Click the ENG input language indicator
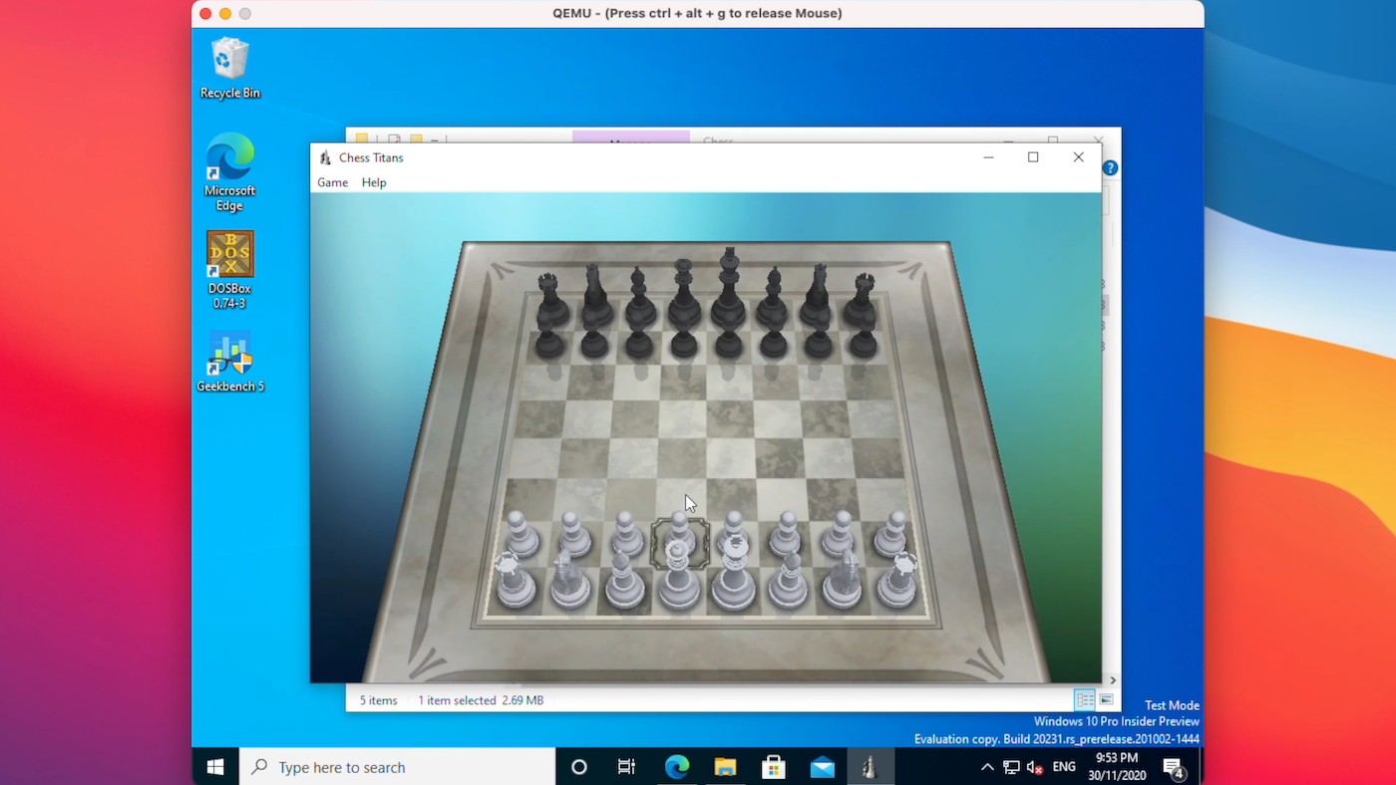The height and width of the screenshot is (785, 1396). [x=1064, y=767]
